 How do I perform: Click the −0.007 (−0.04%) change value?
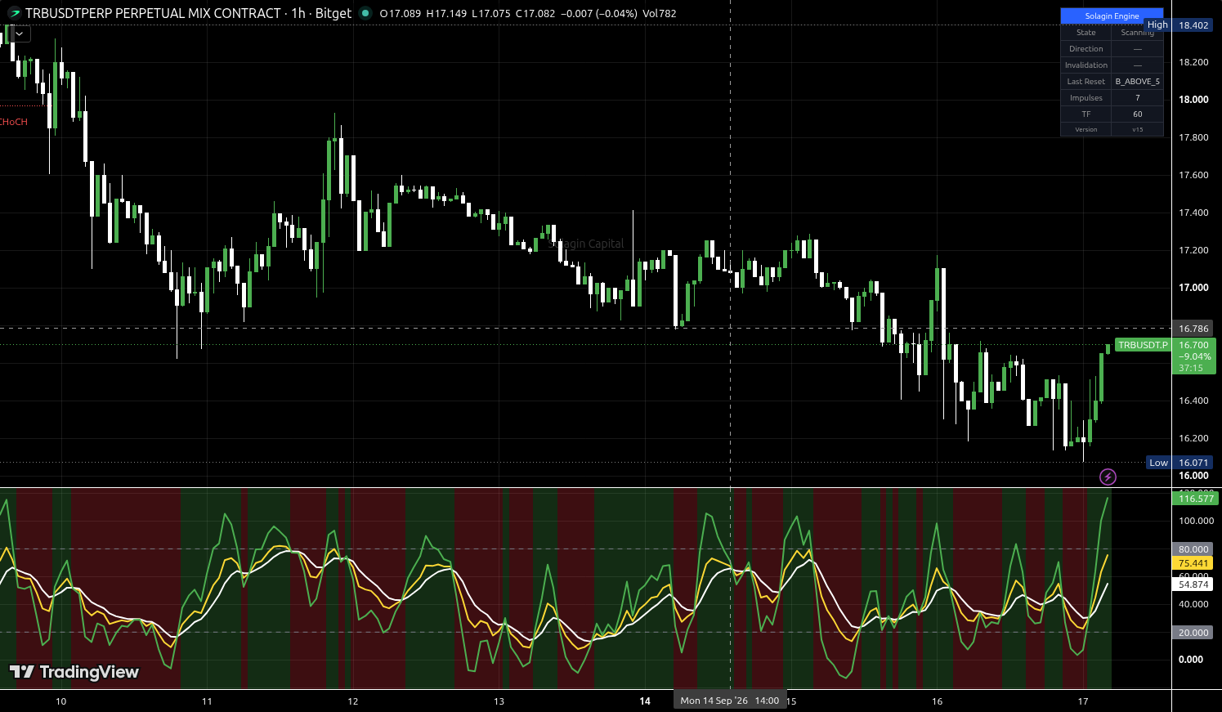599,13
